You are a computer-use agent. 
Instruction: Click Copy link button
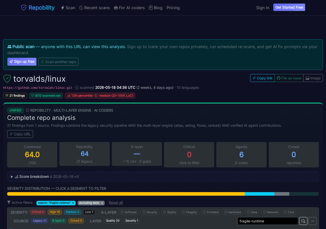tap(262, 78)
